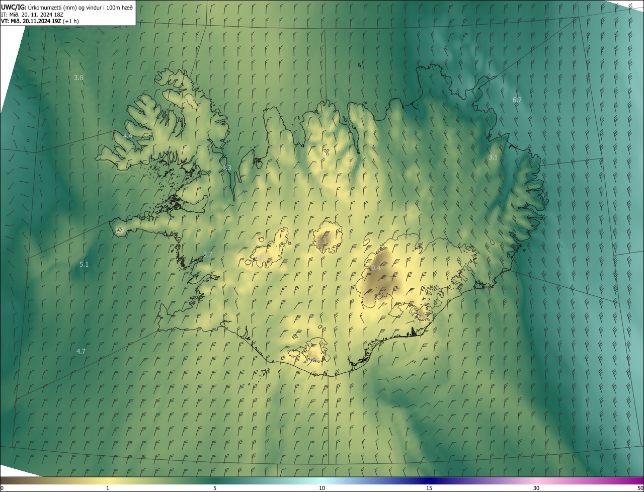Click the 5.1 precipitation value

pyautogui.click(x=84, y=264)
